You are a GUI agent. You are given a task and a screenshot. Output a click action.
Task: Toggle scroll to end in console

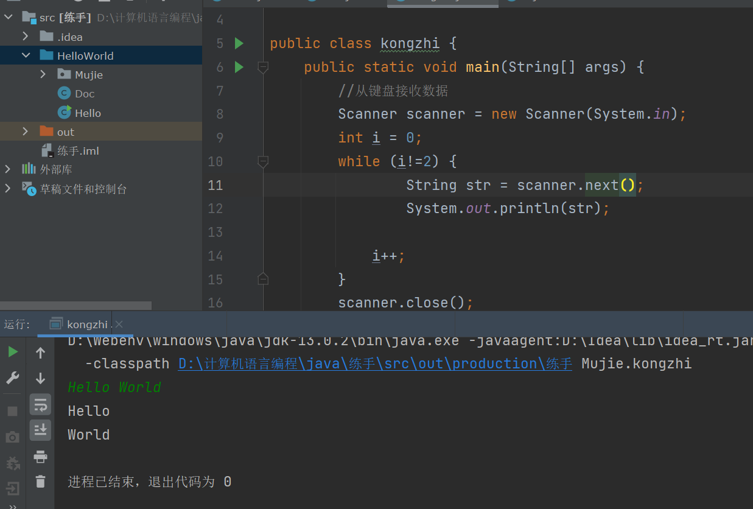pyautogui.click(x=41, y=430)
